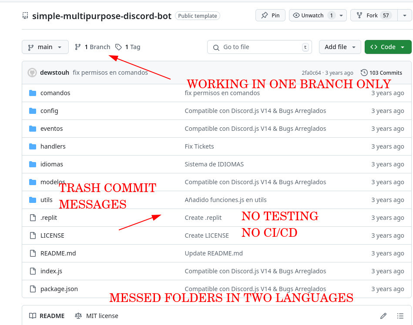The image size is (413, 325).
Task: Expand the Unwatch notification dropdown arrow
Action: (341, 16)
